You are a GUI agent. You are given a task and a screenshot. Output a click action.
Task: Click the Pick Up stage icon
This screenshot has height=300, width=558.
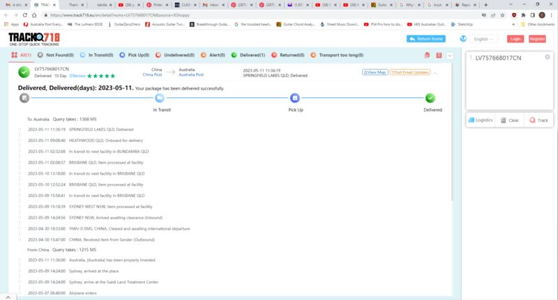coord(294,97)
